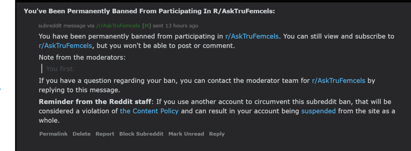Click the [M] moderator badge
The height and width of the screenshot is (151, 411).
click(x=147, y=26)
